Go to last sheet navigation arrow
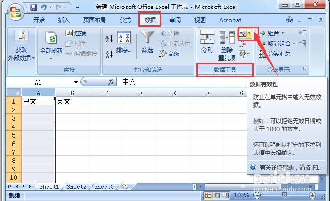330x201 pixels. (31, 186)
